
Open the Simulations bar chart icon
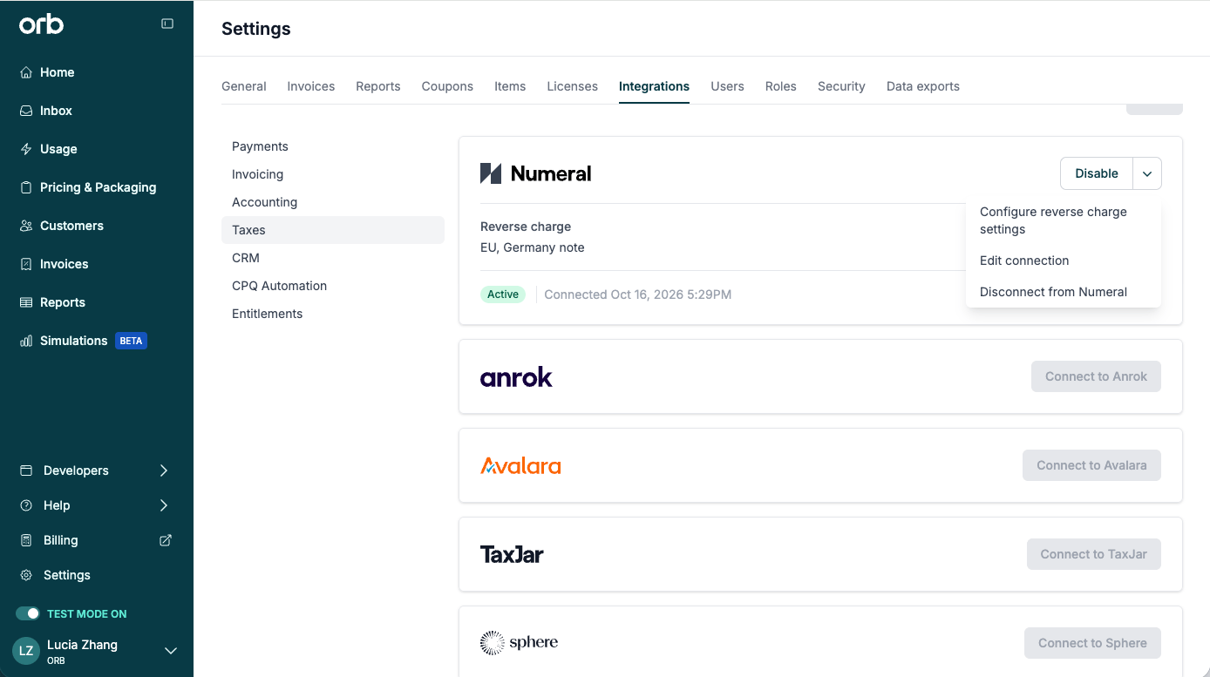coord(26,341)
